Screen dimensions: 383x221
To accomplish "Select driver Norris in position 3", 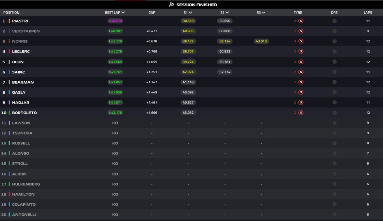I will click(x=20, y=41).
